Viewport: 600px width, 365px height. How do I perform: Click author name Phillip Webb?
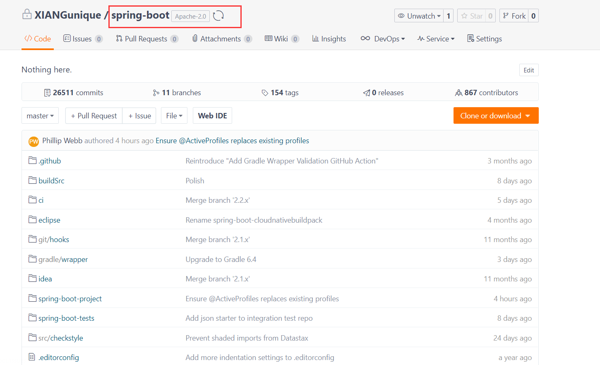point(62,141)
